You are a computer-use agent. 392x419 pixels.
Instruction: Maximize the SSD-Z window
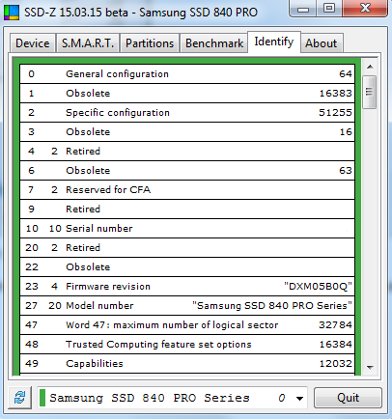tap(329, 9)
